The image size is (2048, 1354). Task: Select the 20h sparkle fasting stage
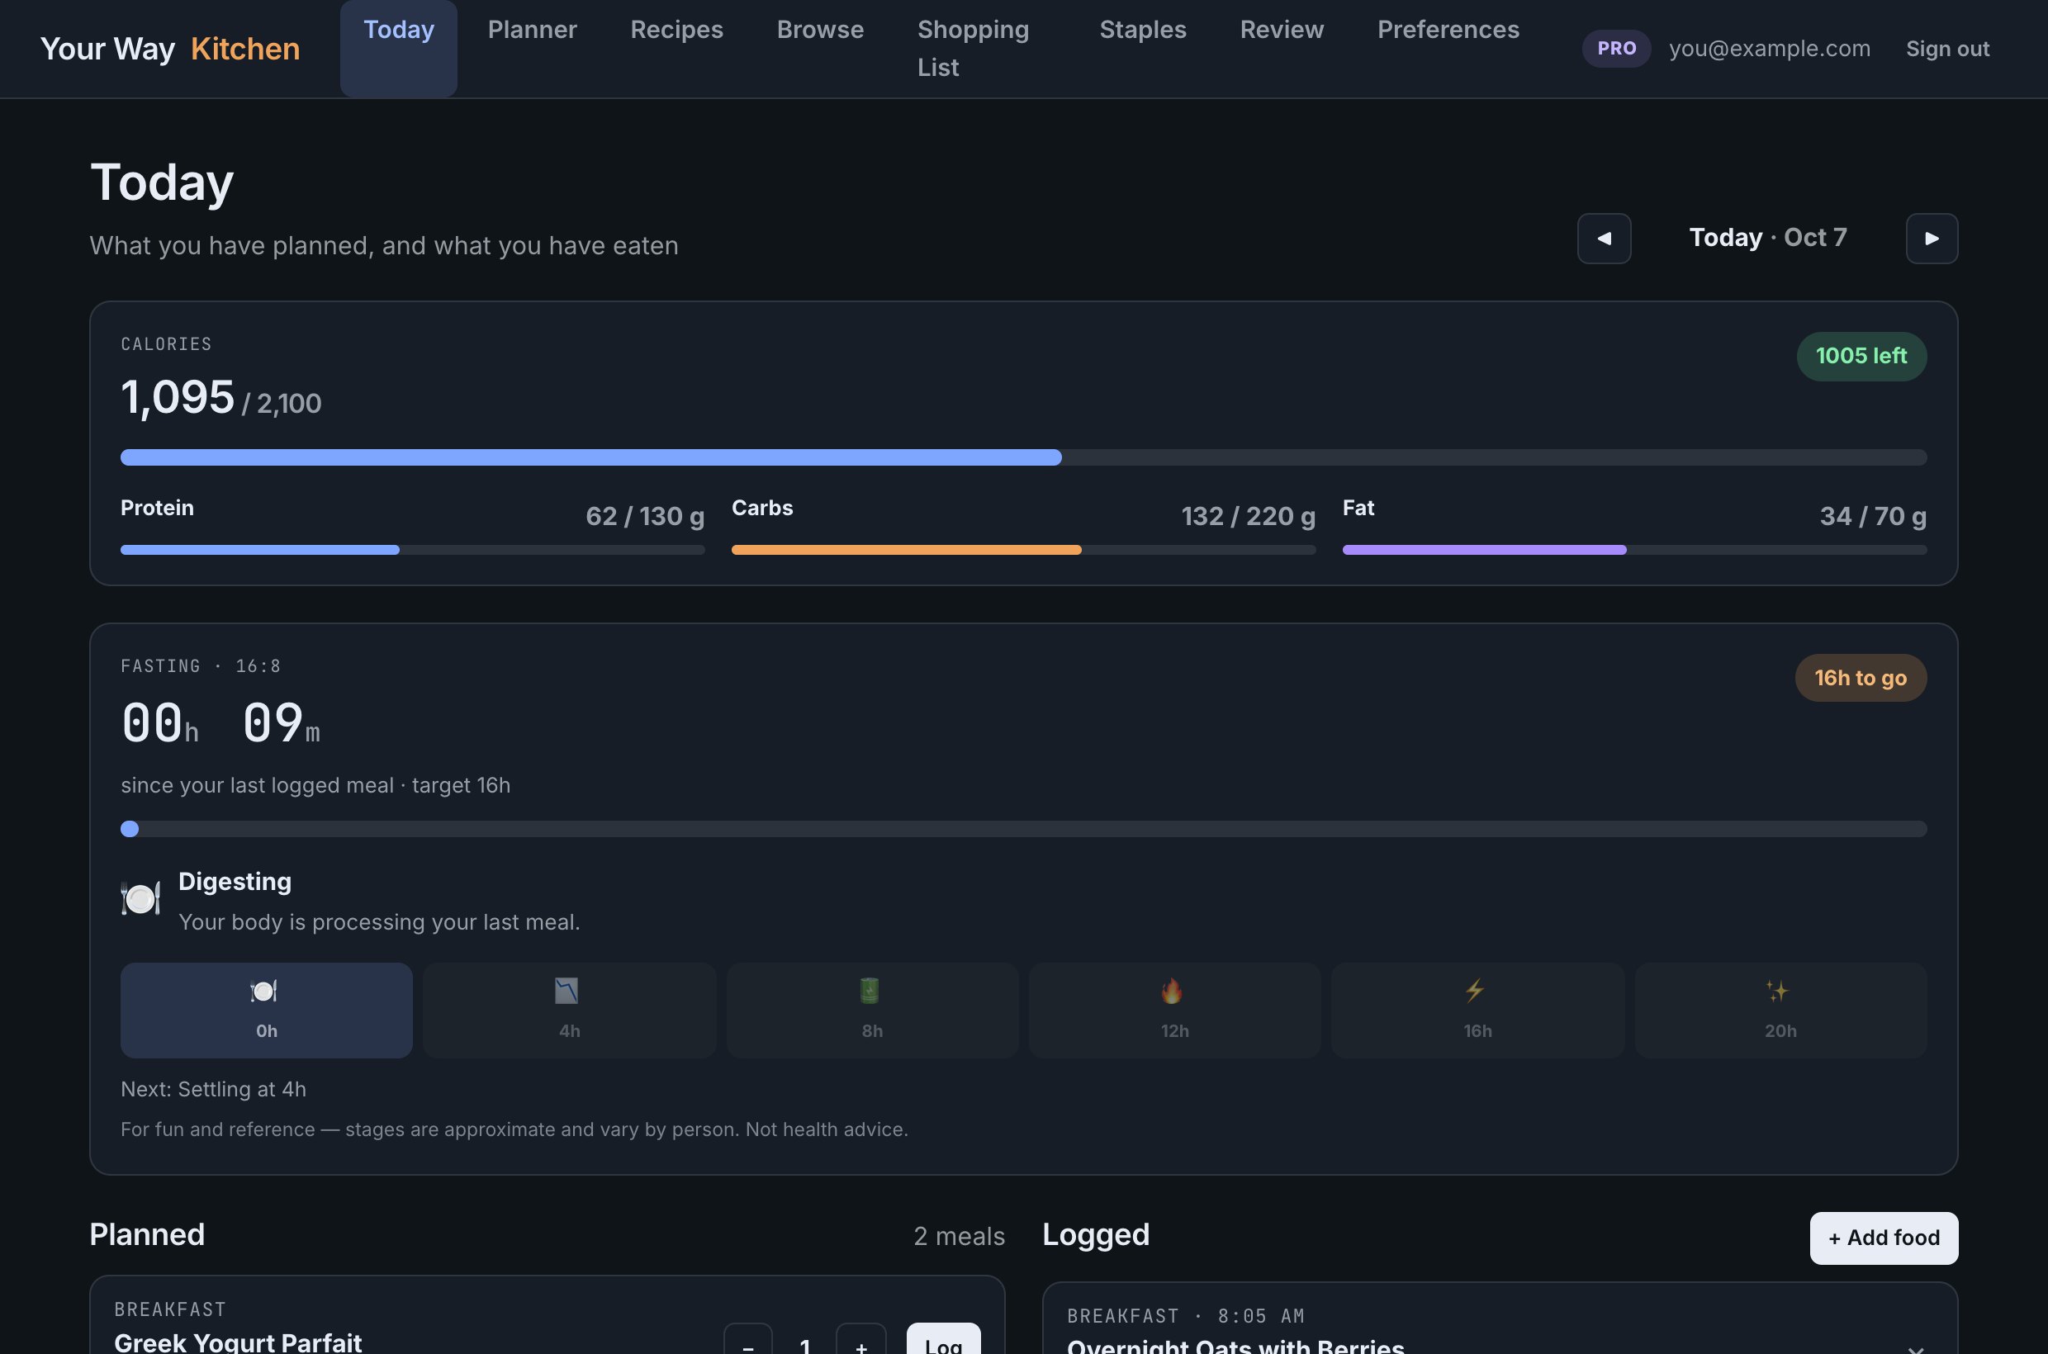click(x=1780, y=1010)
